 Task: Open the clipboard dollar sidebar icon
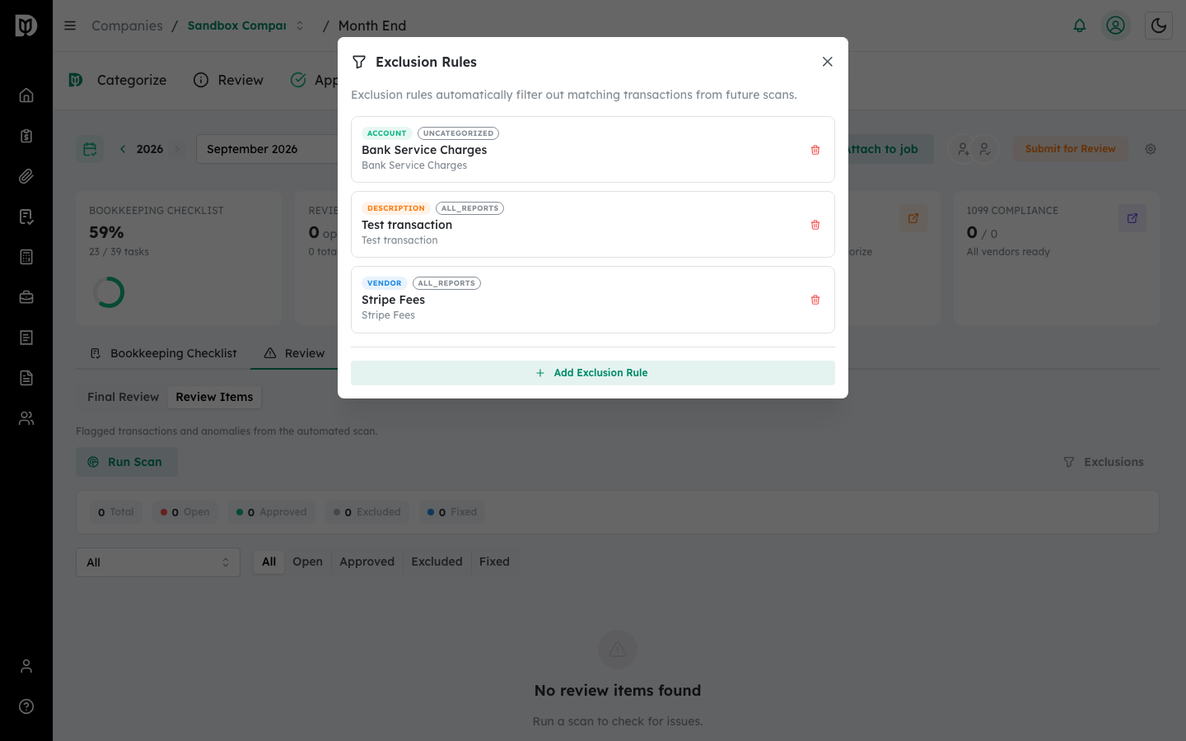26,136
